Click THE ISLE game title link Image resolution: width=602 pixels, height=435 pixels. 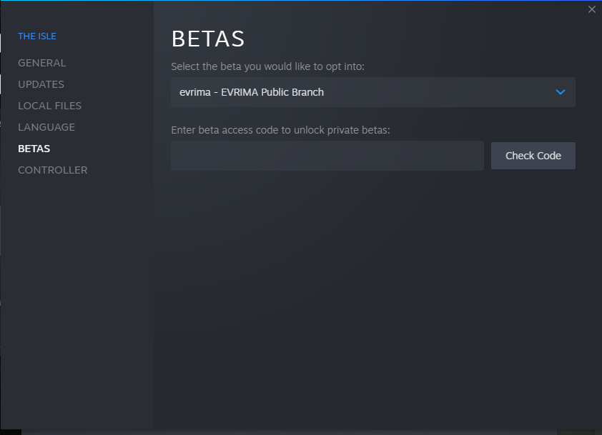pyautogui.click(x=37, y=36)
